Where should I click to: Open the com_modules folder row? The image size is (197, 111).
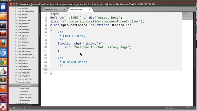tap(24, 73)
